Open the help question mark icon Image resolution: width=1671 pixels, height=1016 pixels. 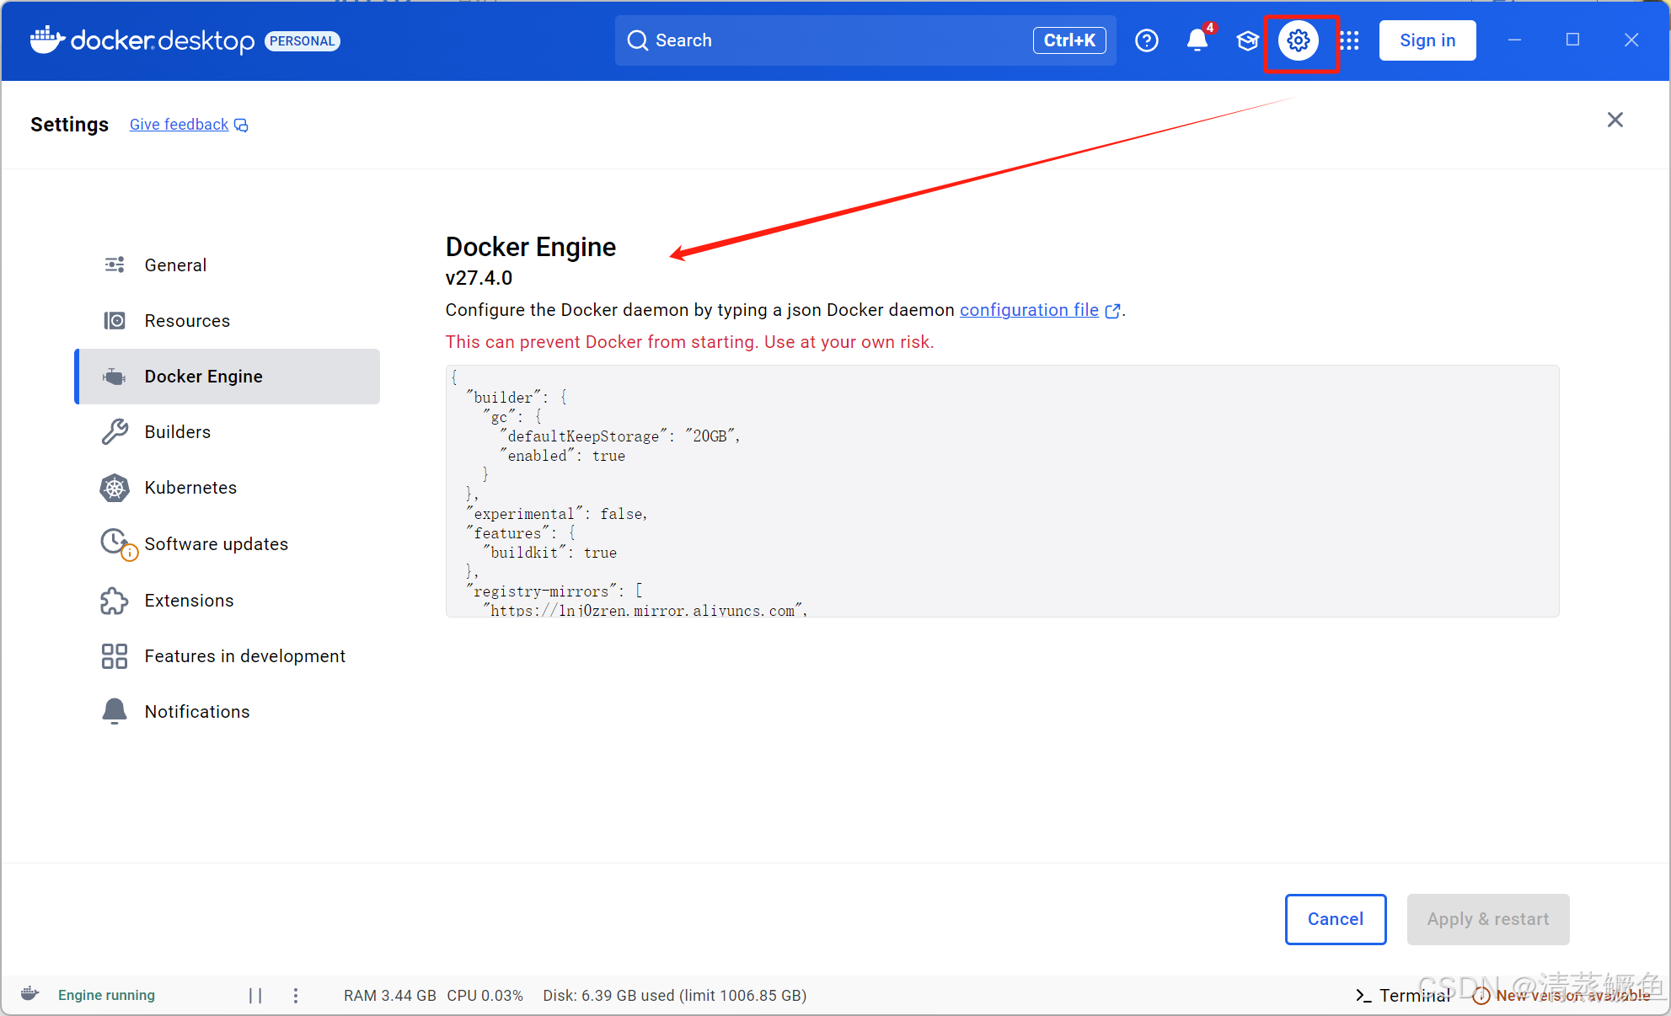[x=1146, y=40]
